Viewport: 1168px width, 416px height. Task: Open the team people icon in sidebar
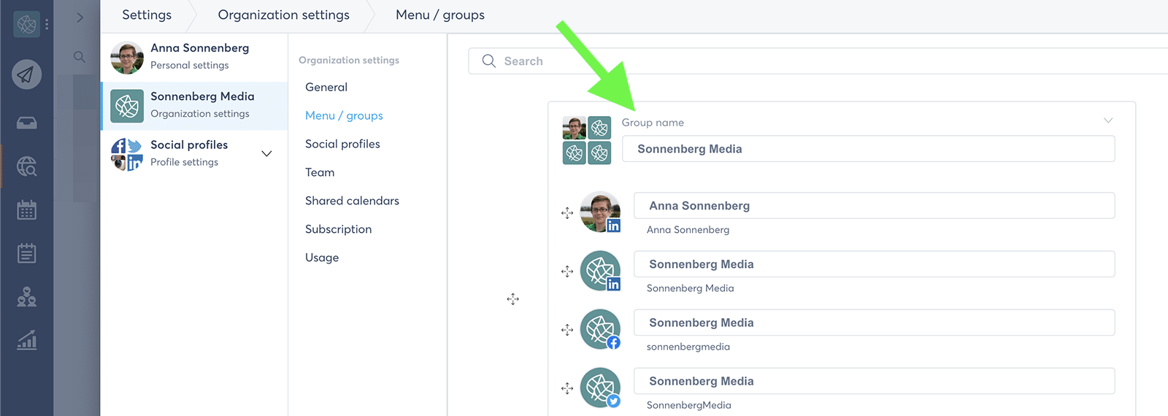pos(27,297)
